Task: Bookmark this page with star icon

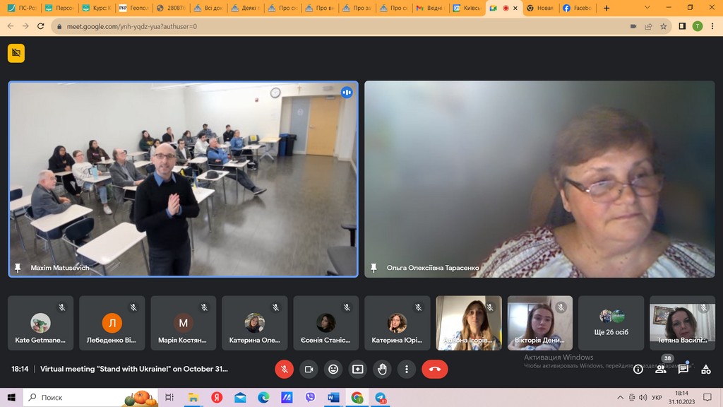Action: coord(664,26)
